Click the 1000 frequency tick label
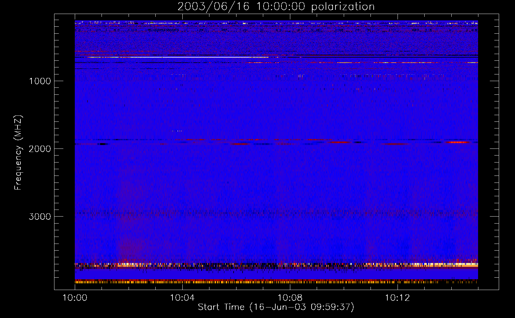 [x=40, y=81]
